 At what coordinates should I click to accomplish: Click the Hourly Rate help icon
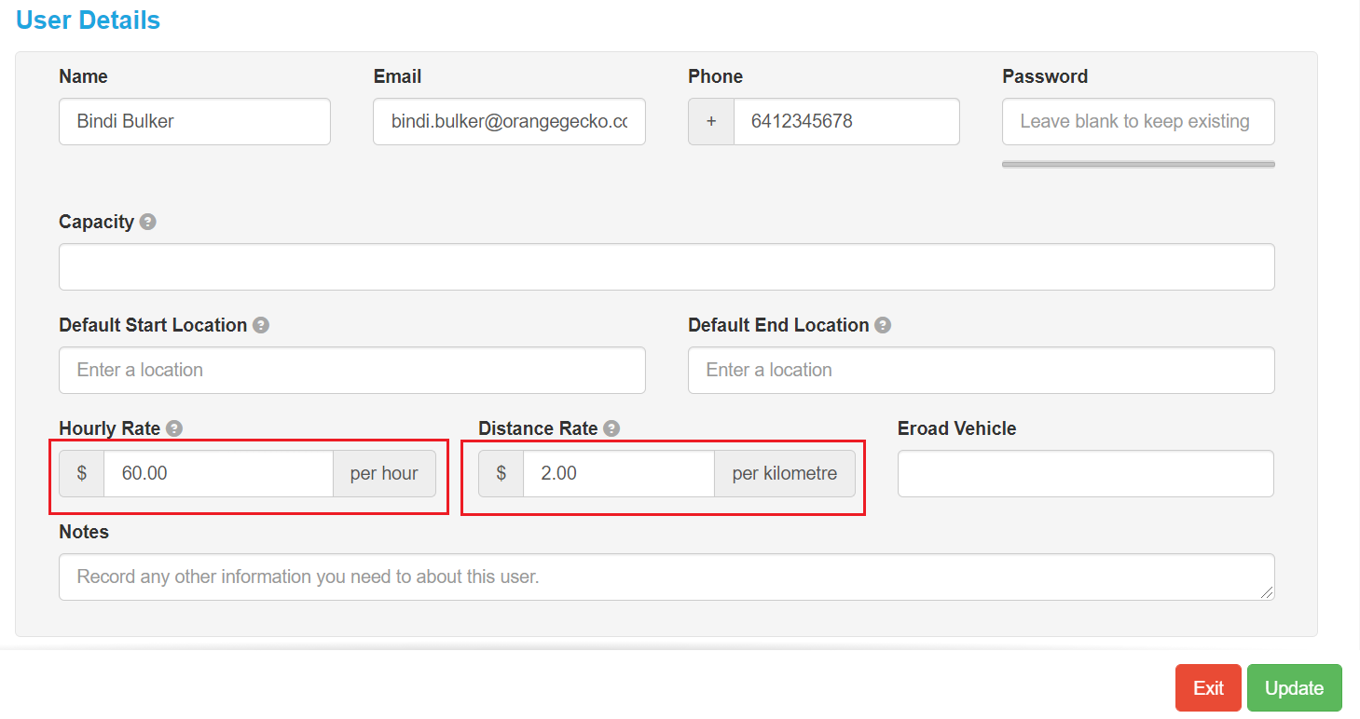174,428
